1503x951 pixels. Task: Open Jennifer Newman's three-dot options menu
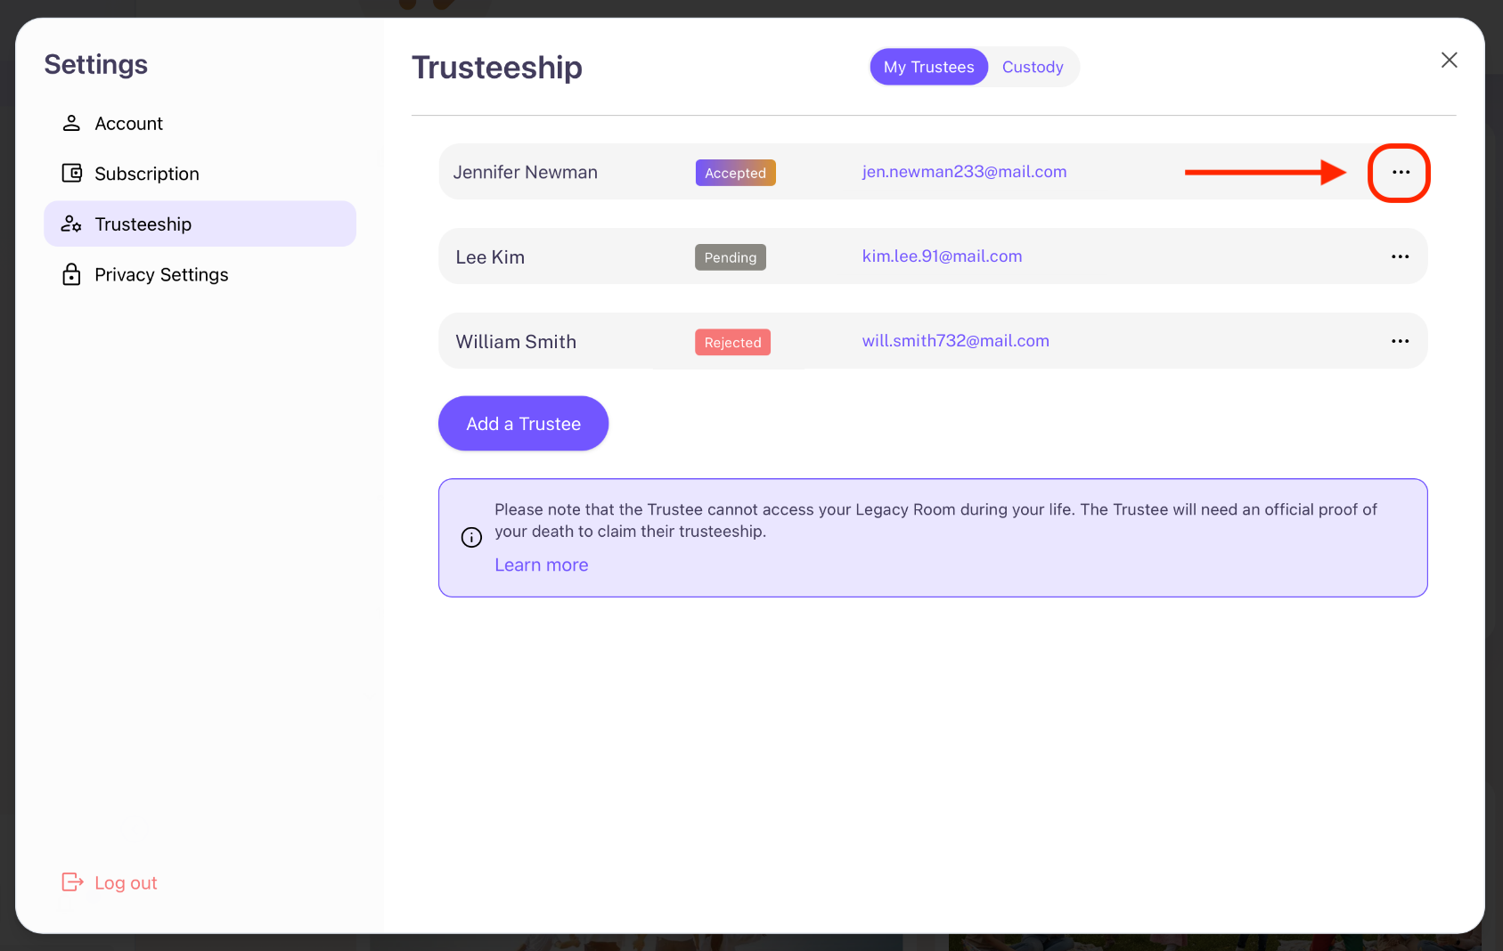coord(1400,172)
